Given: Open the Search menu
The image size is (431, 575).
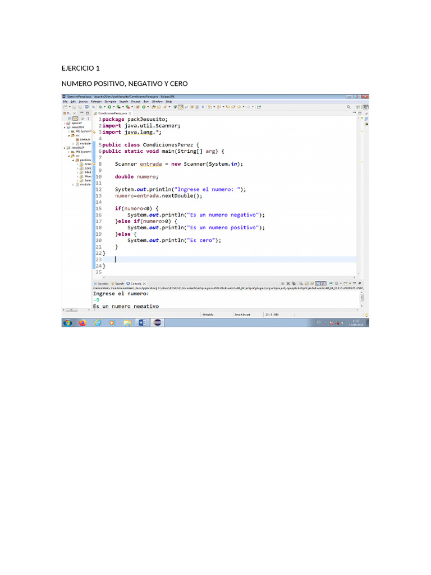Looking at the screenshot, I should (x=124, y=102).
